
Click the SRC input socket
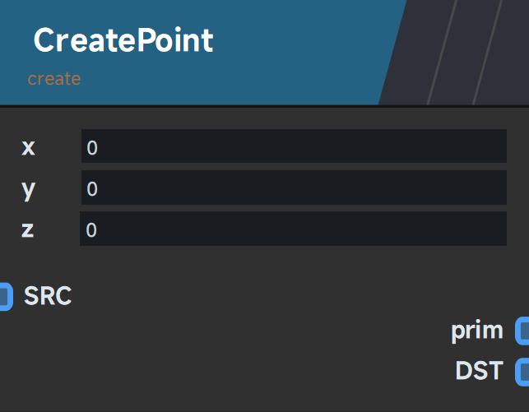[x=5, y=296]
